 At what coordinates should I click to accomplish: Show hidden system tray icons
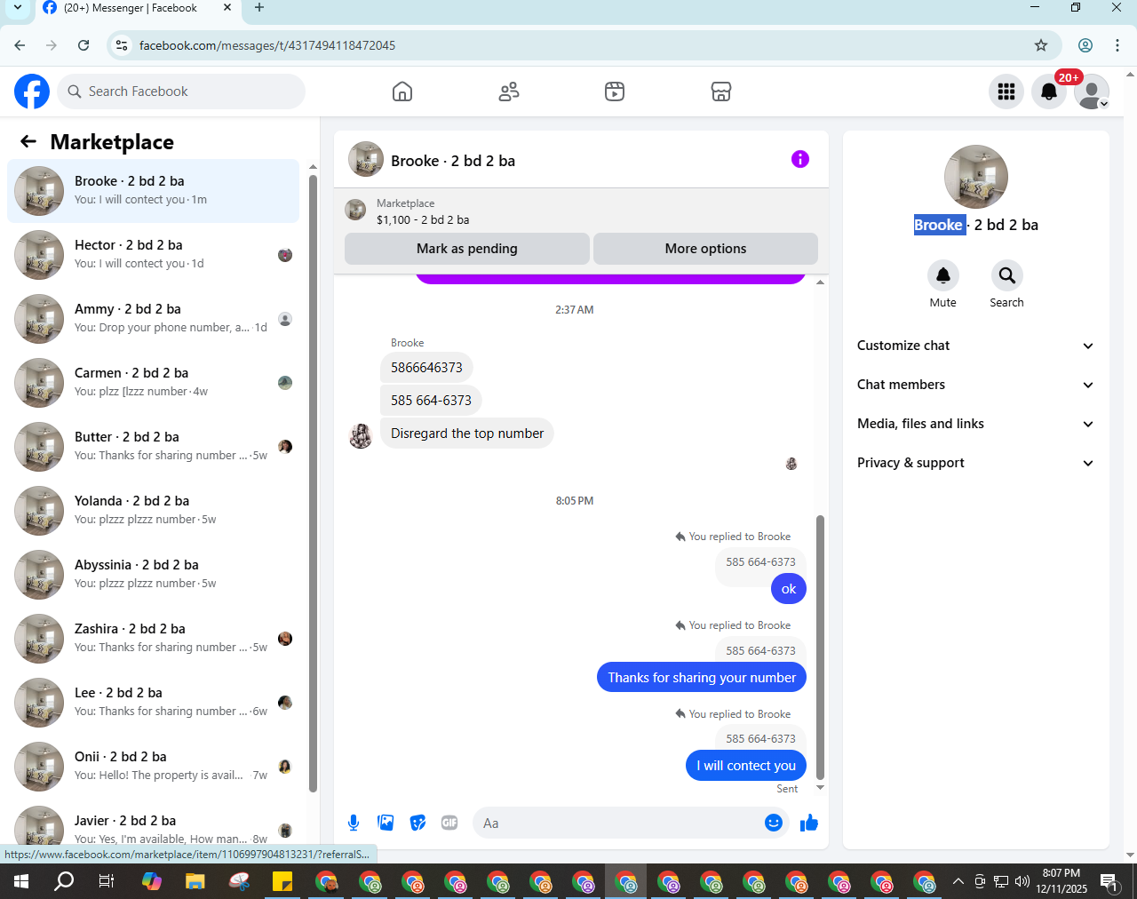958,881
